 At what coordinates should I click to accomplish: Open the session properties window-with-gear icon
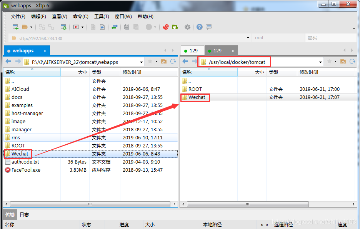(x=63, y=27)
